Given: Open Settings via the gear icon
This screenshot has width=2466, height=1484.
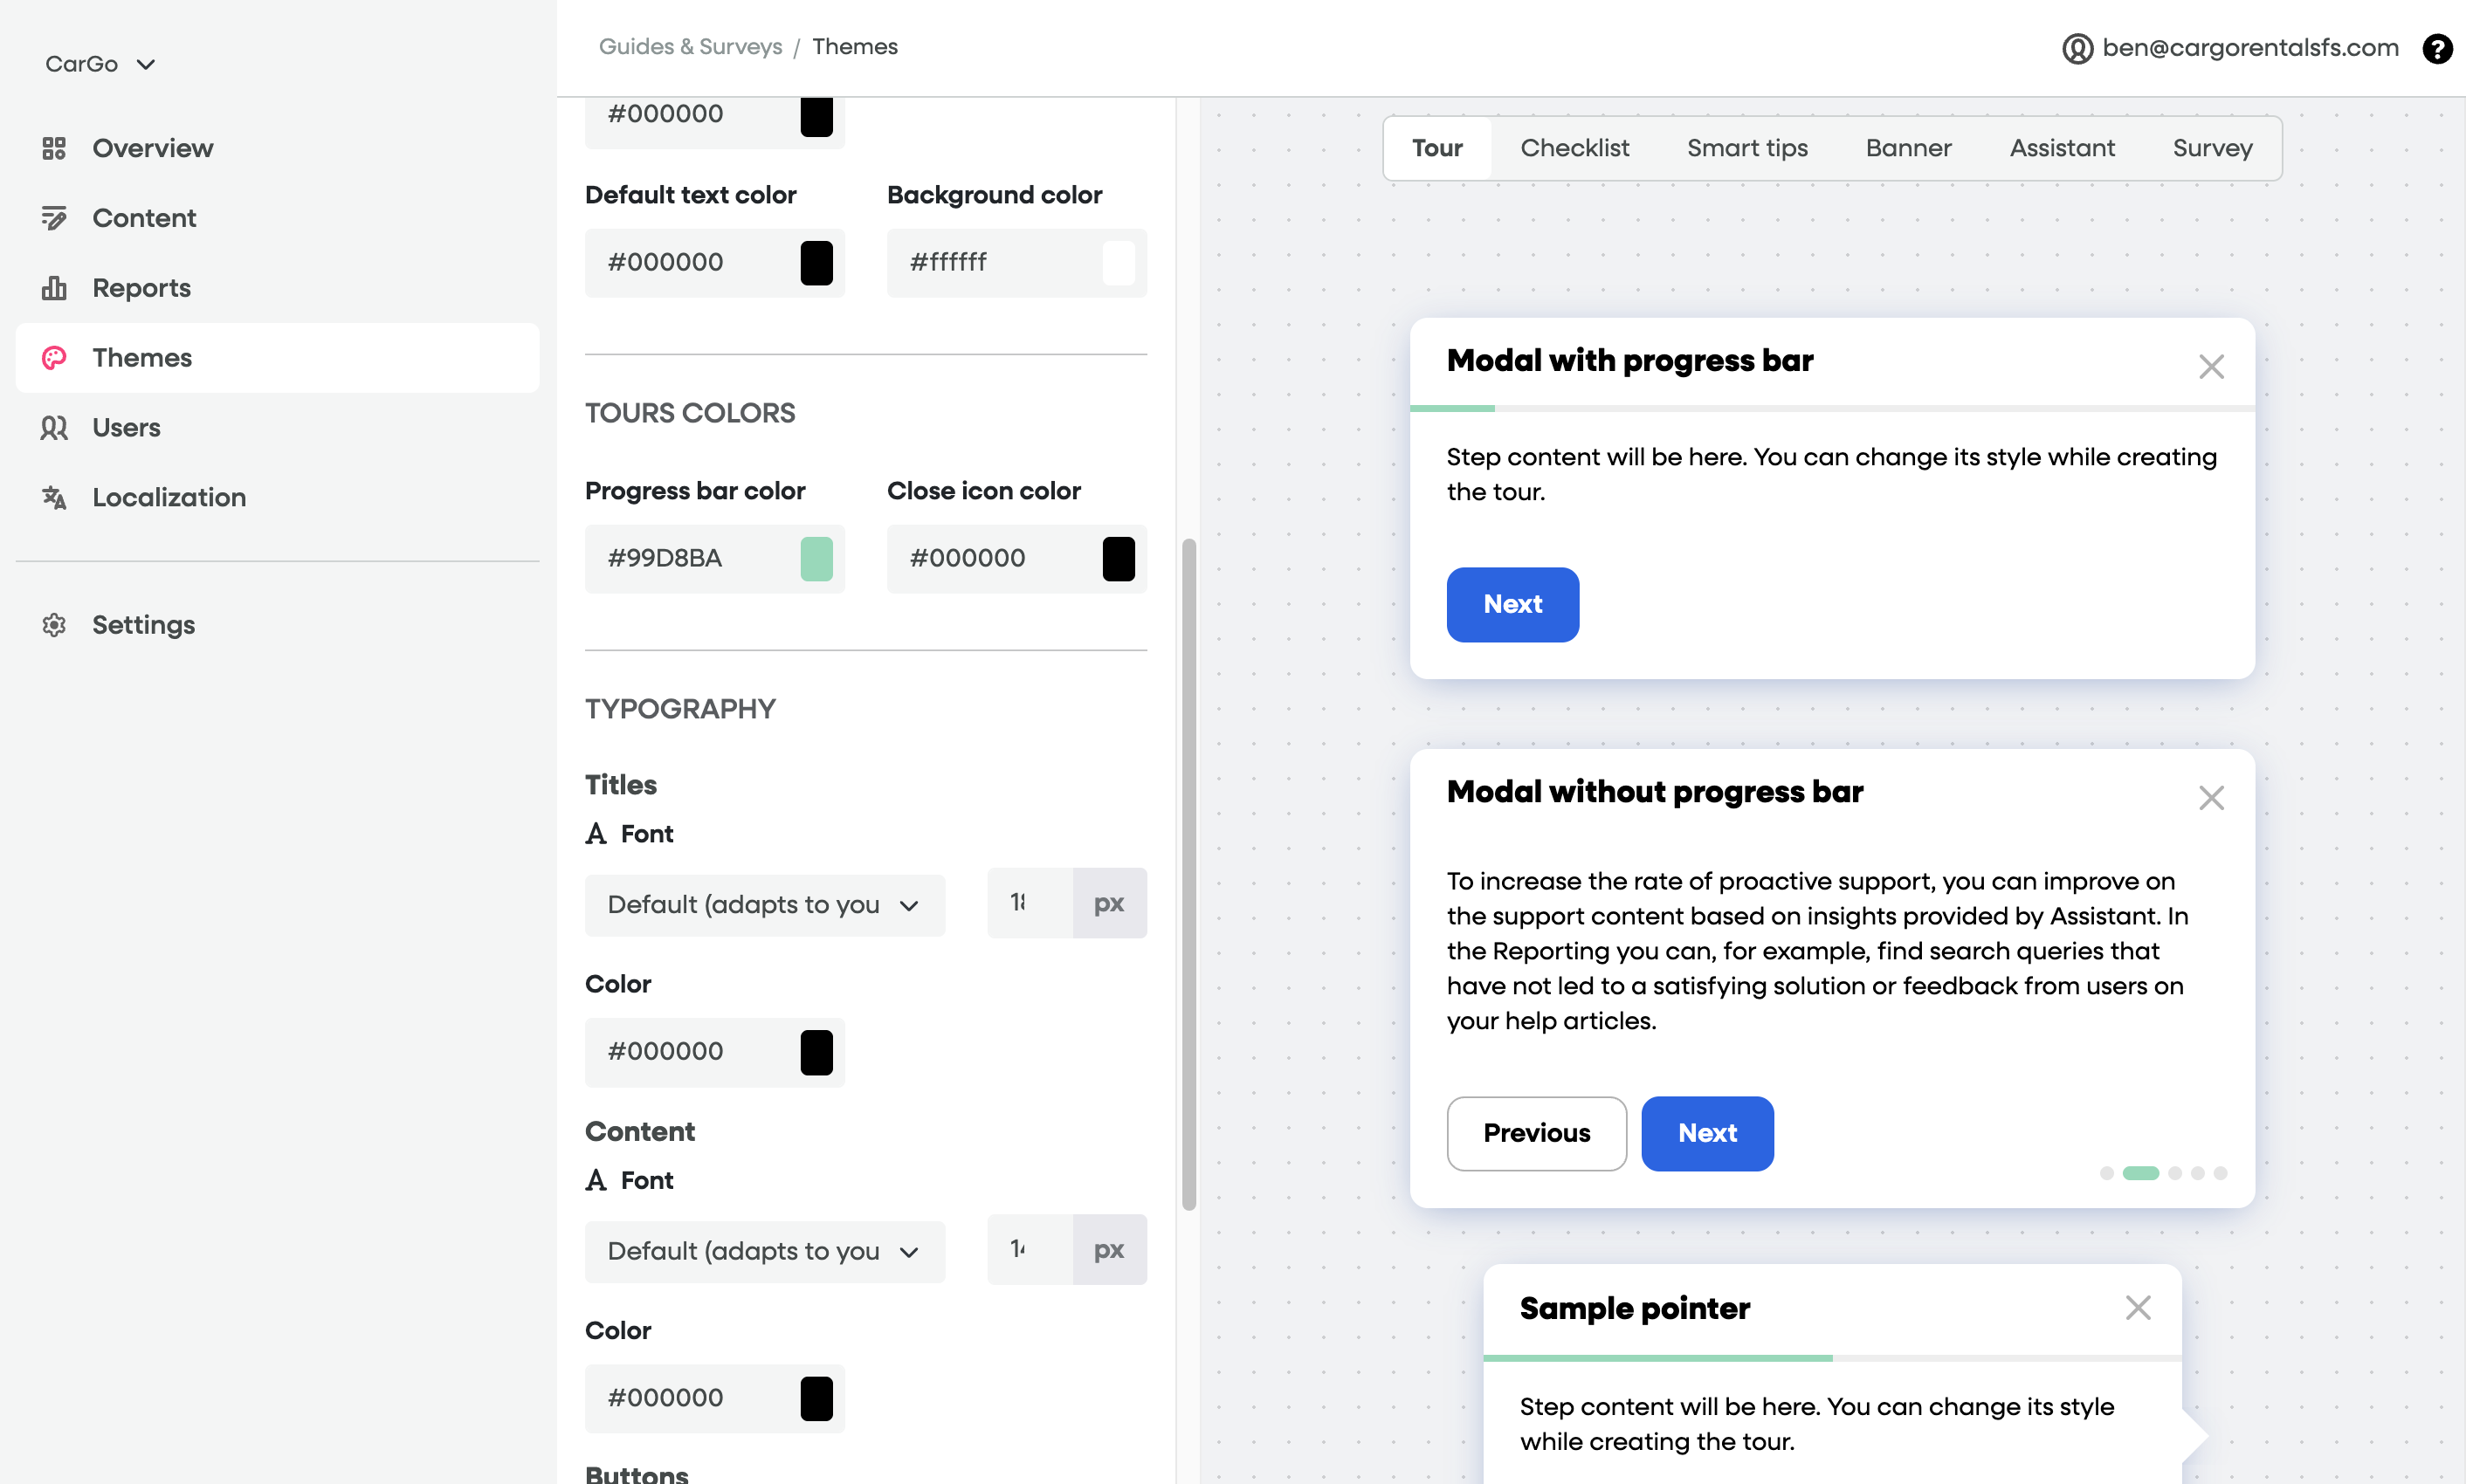Looking at the screenshot, I should tap(54, 625).
